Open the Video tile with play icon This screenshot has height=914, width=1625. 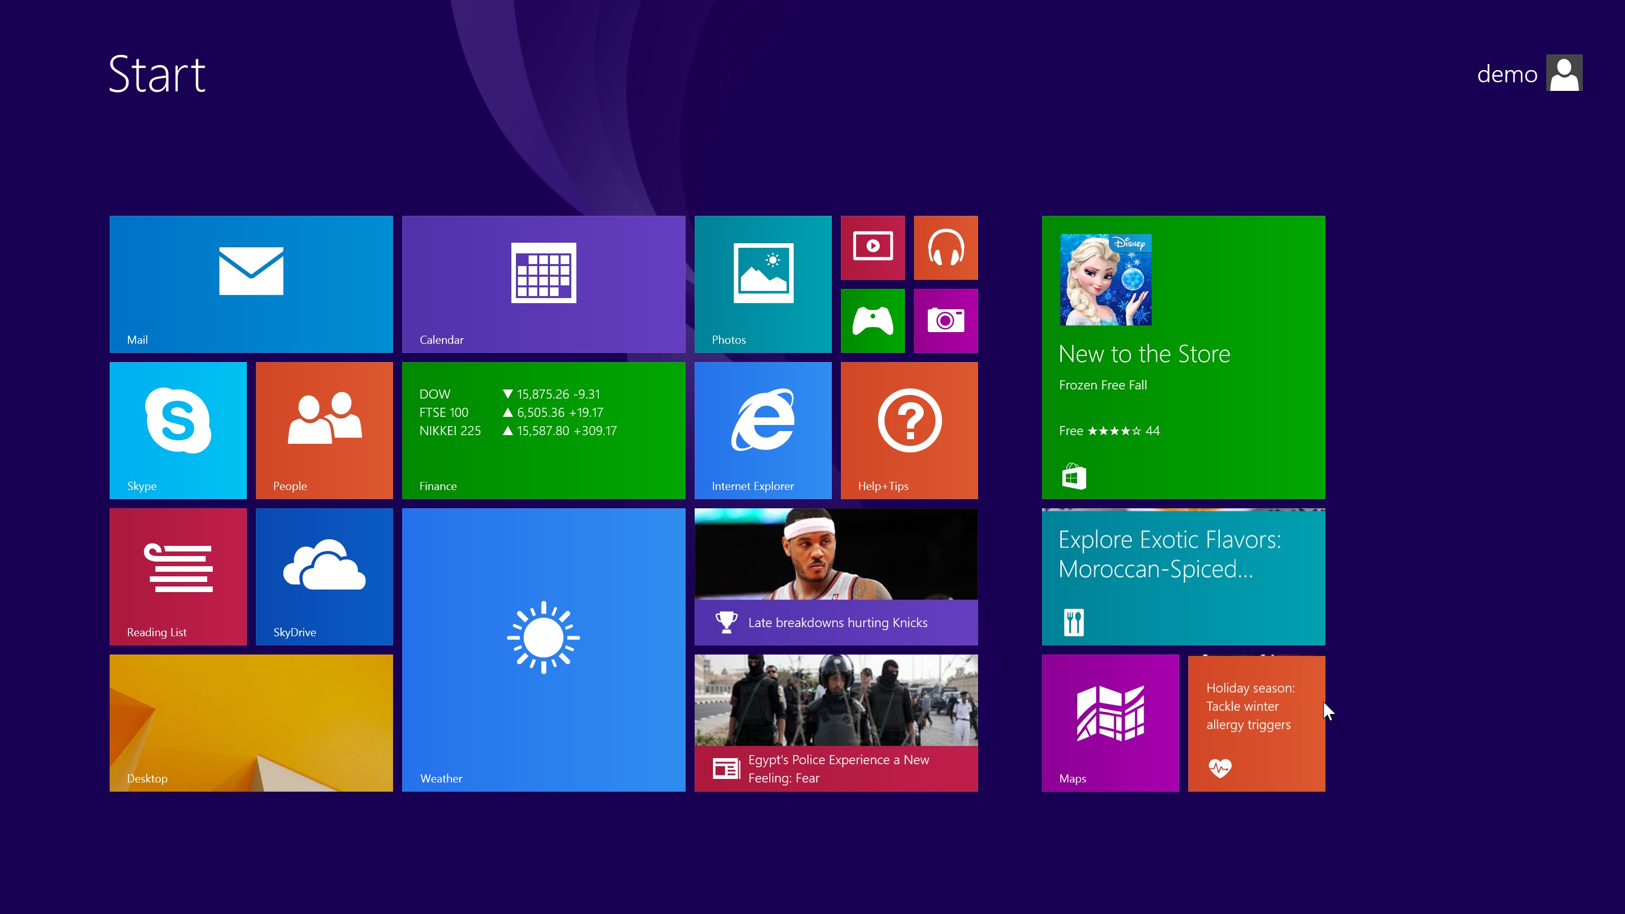click(x=872, y=247)
